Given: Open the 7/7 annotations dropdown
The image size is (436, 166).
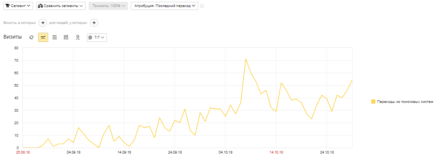Looking at the screenshot, I should (x=97, y=37).
